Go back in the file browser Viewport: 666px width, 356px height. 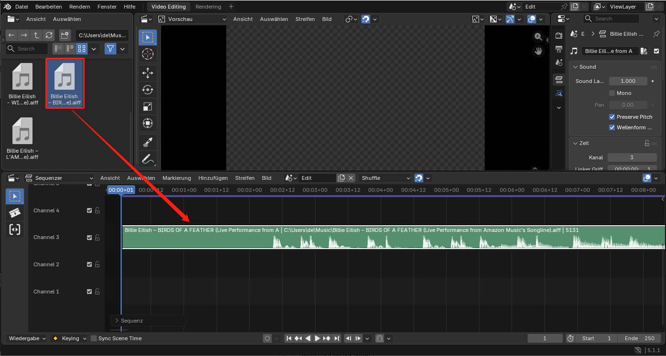[11, 35]
